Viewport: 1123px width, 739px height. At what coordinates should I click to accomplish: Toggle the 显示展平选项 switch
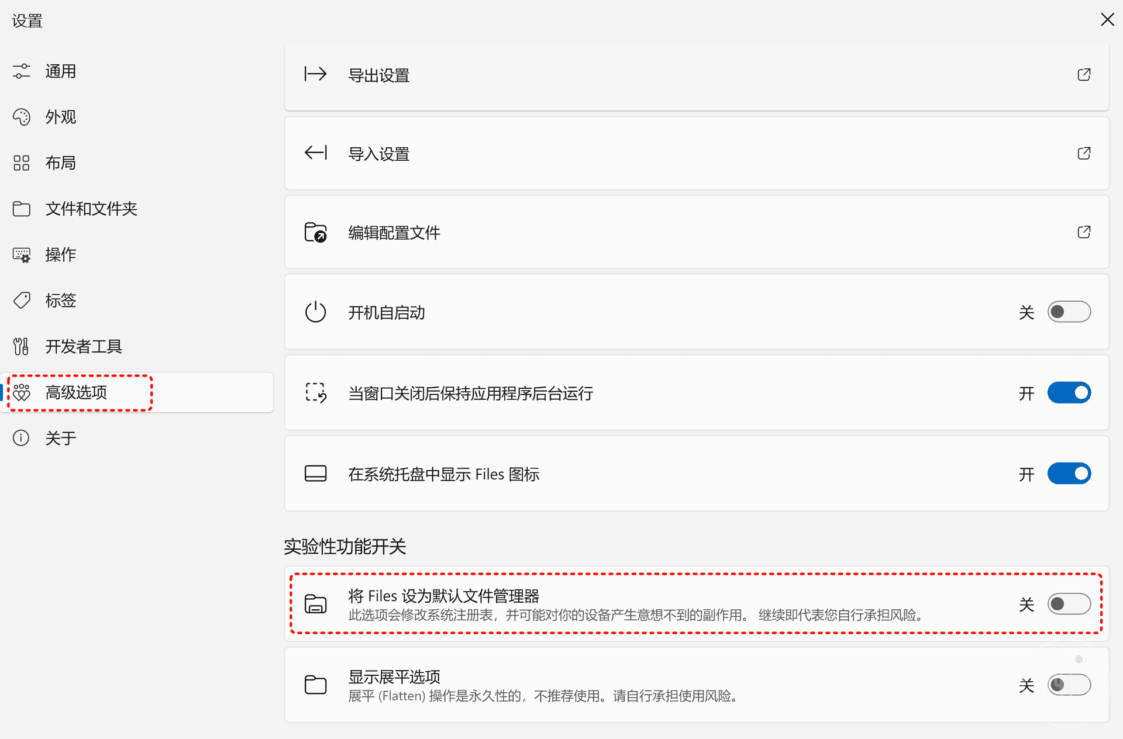[x=1069, y=685]
